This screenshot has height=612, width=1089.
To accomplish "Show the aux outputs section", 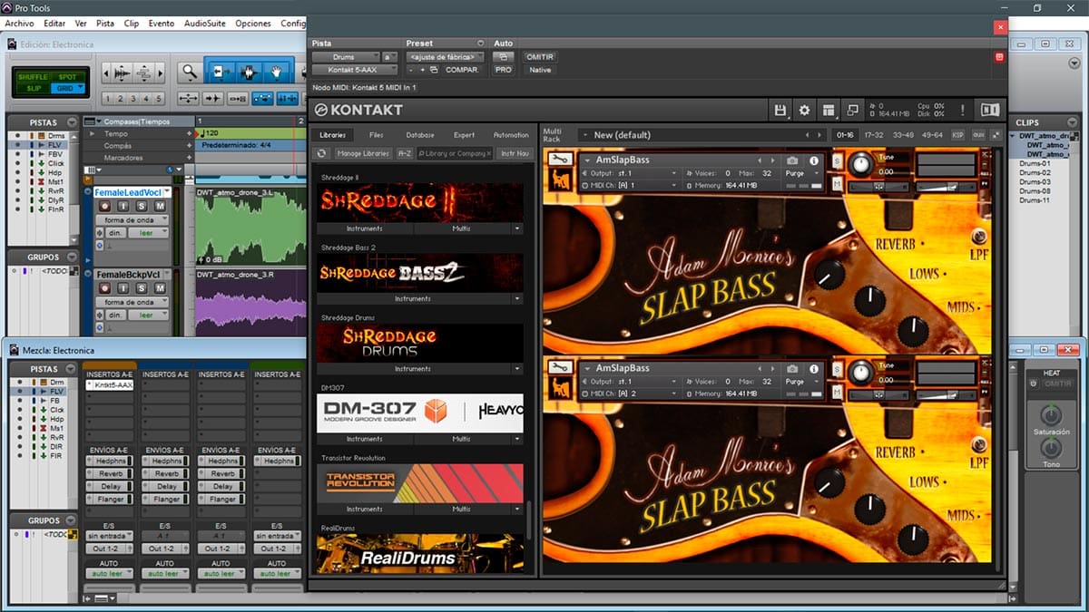I will pyautogui.click(x=977, y=135).
